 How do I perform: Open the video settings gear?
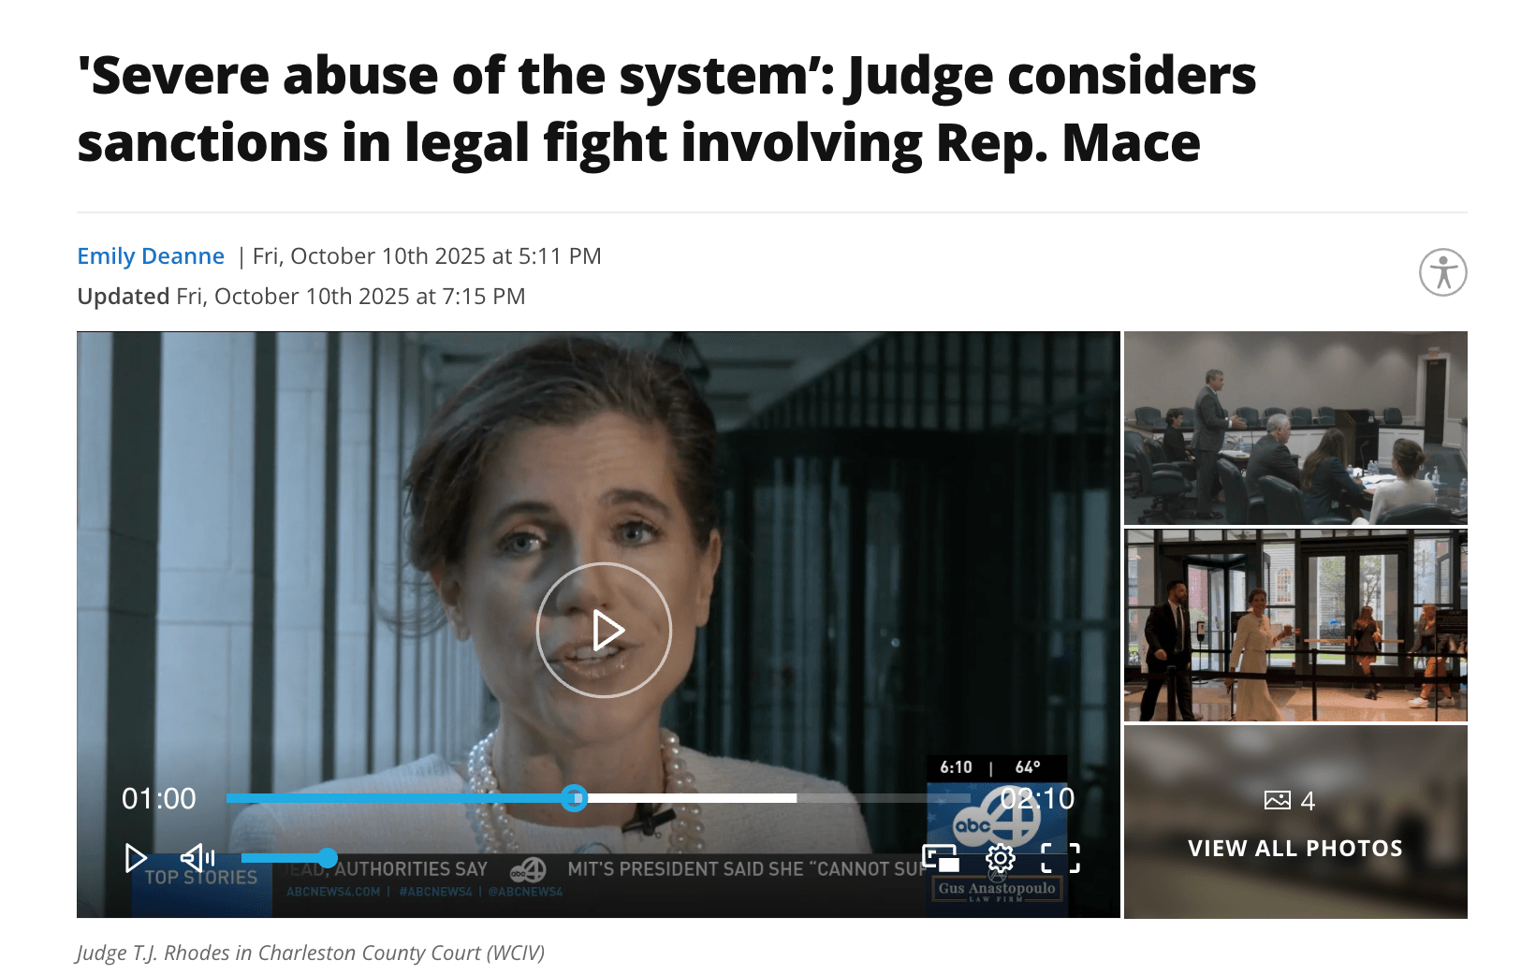click(1001, 857)
